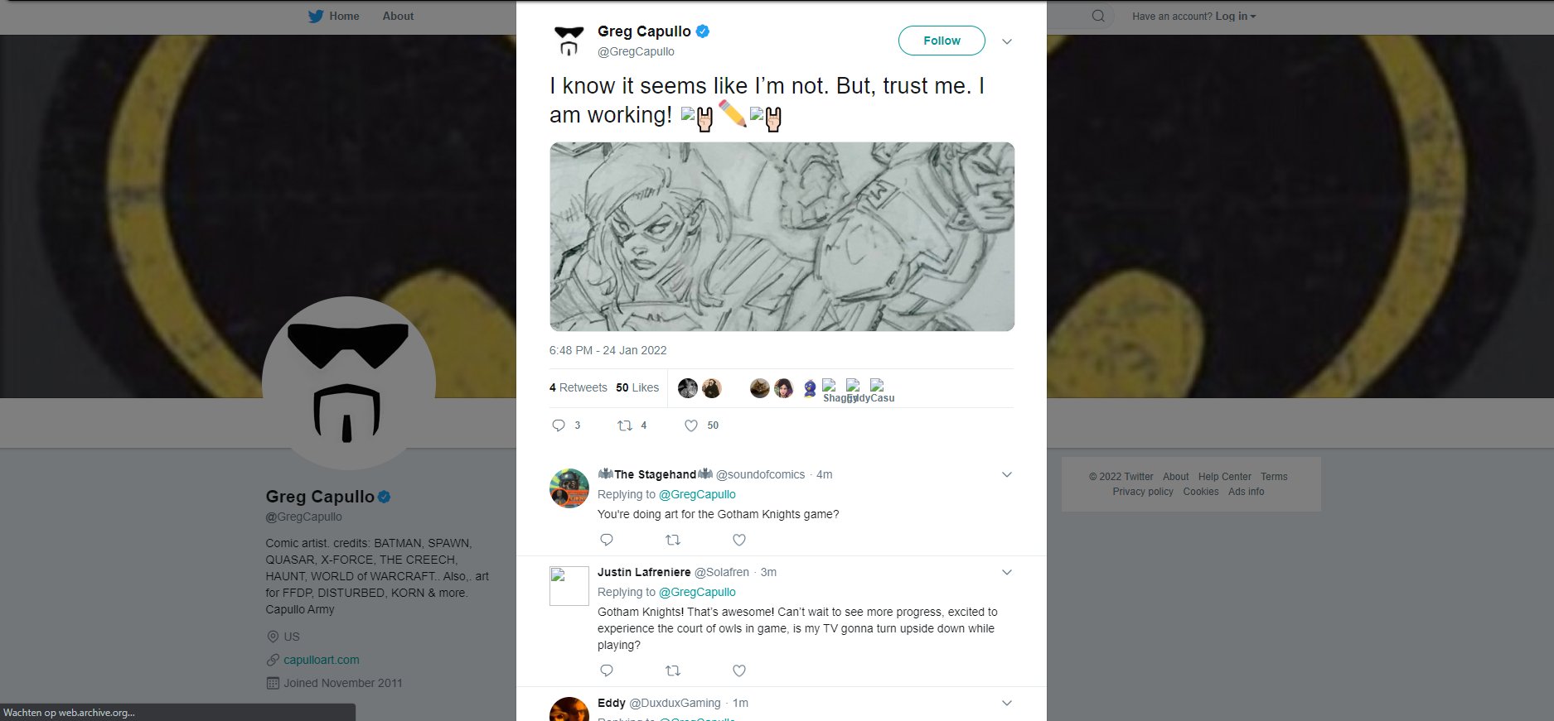Retweet The Stagehand's reply
The width and height of the screenshot is (1554, 721).
pos(673,540)
